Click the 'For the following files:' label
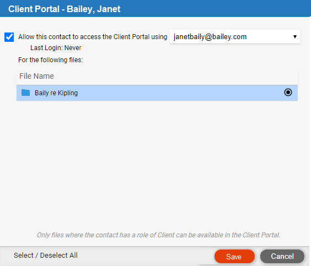 (50, 60)
